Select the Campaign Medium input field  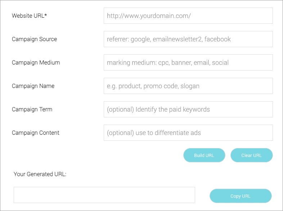[188, 62]
